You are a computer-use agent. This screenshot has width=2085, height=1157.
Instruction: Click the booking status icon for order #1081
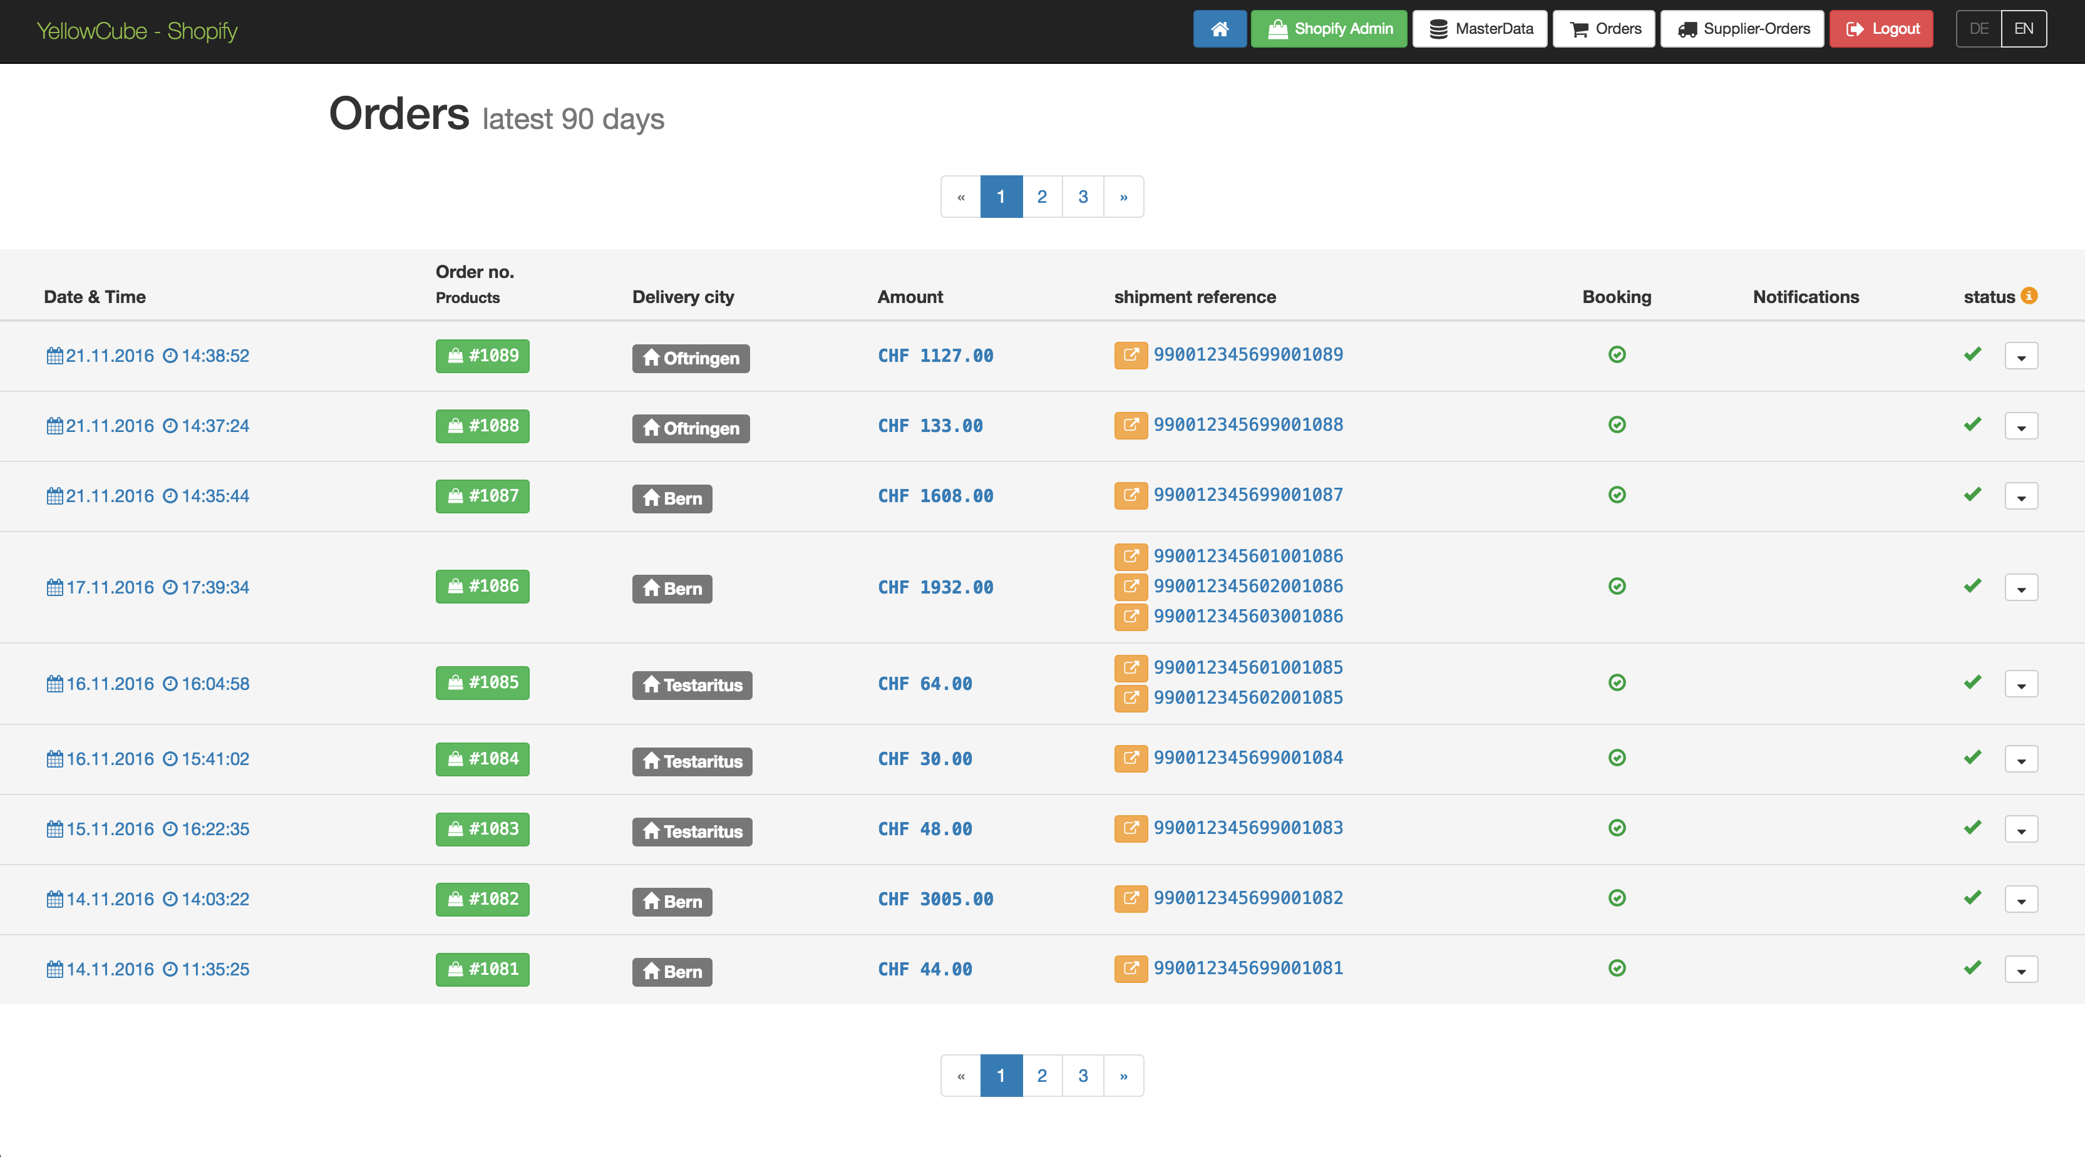1617,968
